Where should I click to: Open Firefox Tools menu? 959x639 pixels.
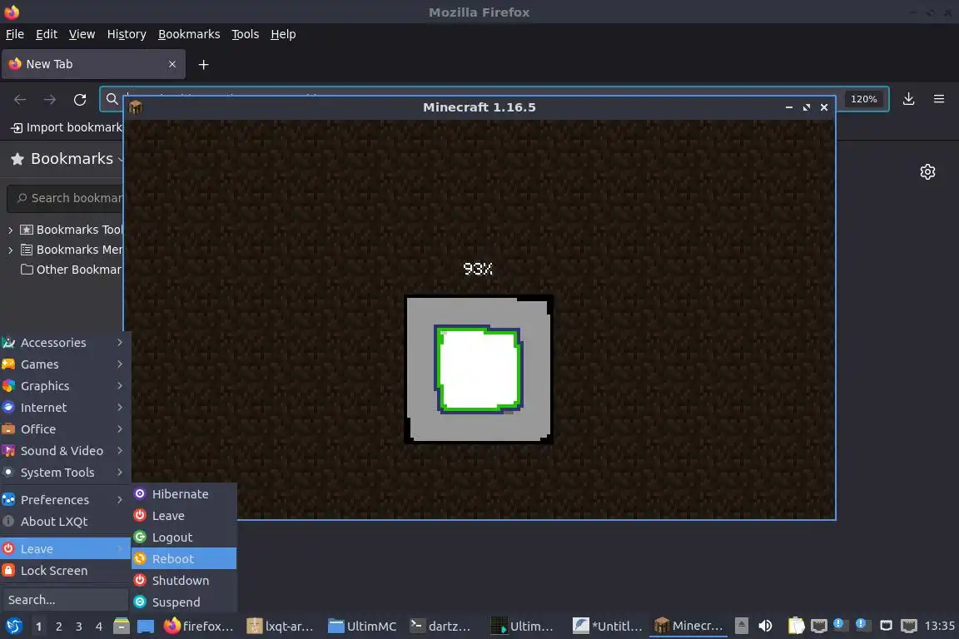pos(246,34)
